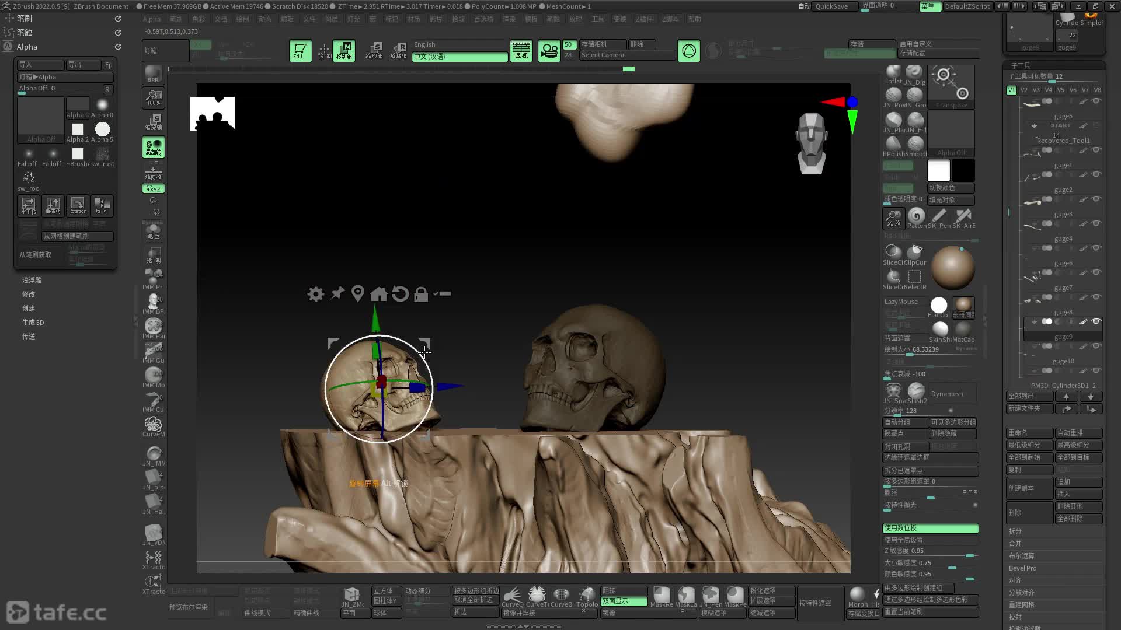This screenshot has width=1121, height=630.
Task: Toggle perspective (透视) view button
Action: (521, 51)
